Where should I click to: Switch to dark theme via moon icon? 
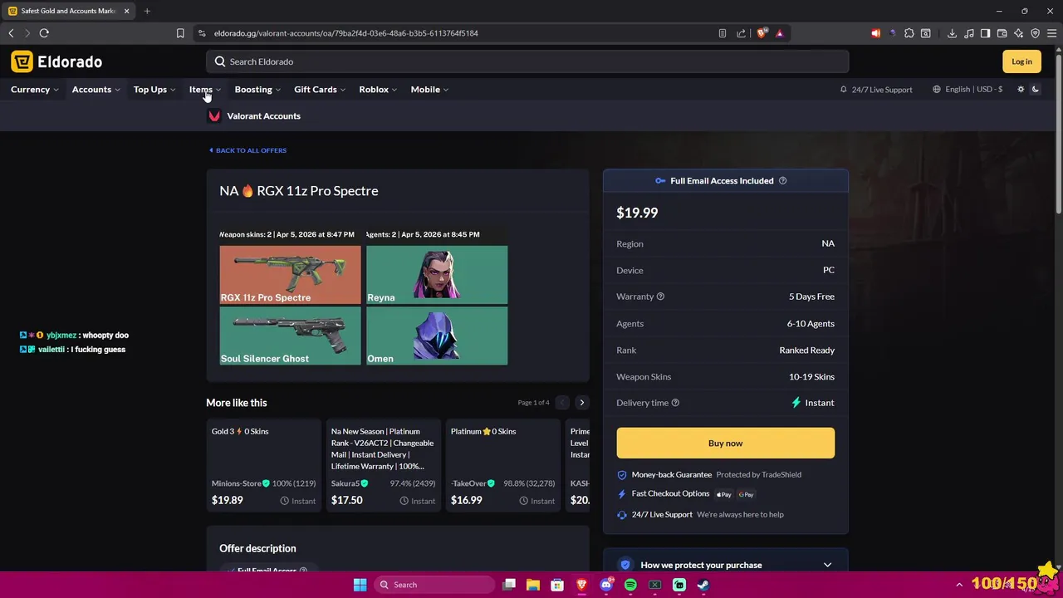(1035, 89)
